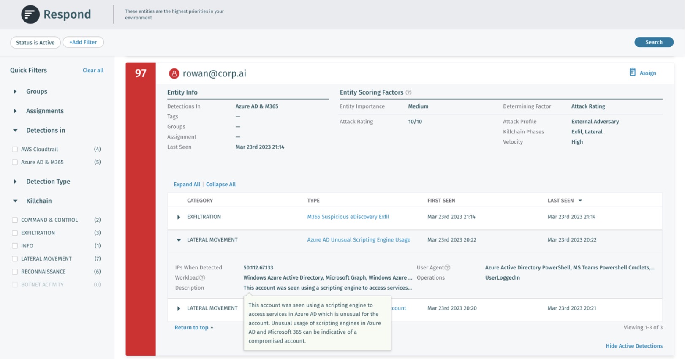Expand the Groups quick filter
The image size is (685, 359).
[x=15, y=92]
